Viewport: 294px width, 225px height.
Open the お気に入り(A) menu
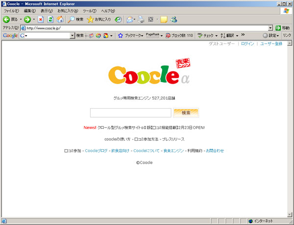(x=69, y=11)
